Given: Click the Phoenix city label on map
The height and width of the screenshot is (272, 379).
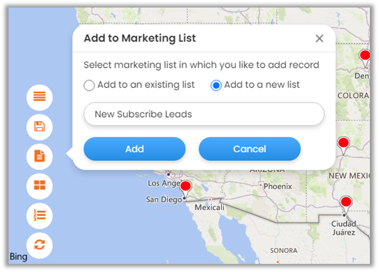Looking at the screenshot, I should tap(277, 187).
